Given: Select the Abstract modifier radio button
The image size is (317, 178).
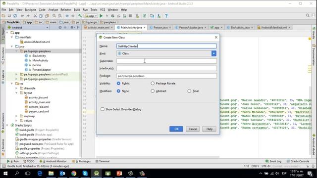Looking at the screenshot, I should [x=153, y=91].
